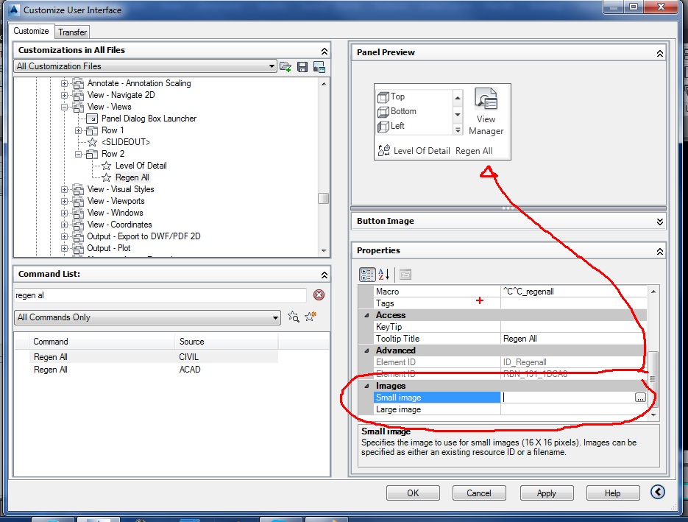
Task: Collapse the Advanced property group
Action: [366, 350]
